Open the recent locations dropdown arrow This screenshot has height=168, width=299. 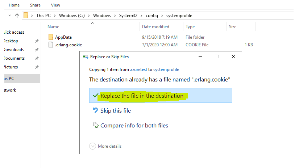pos(9,16)
